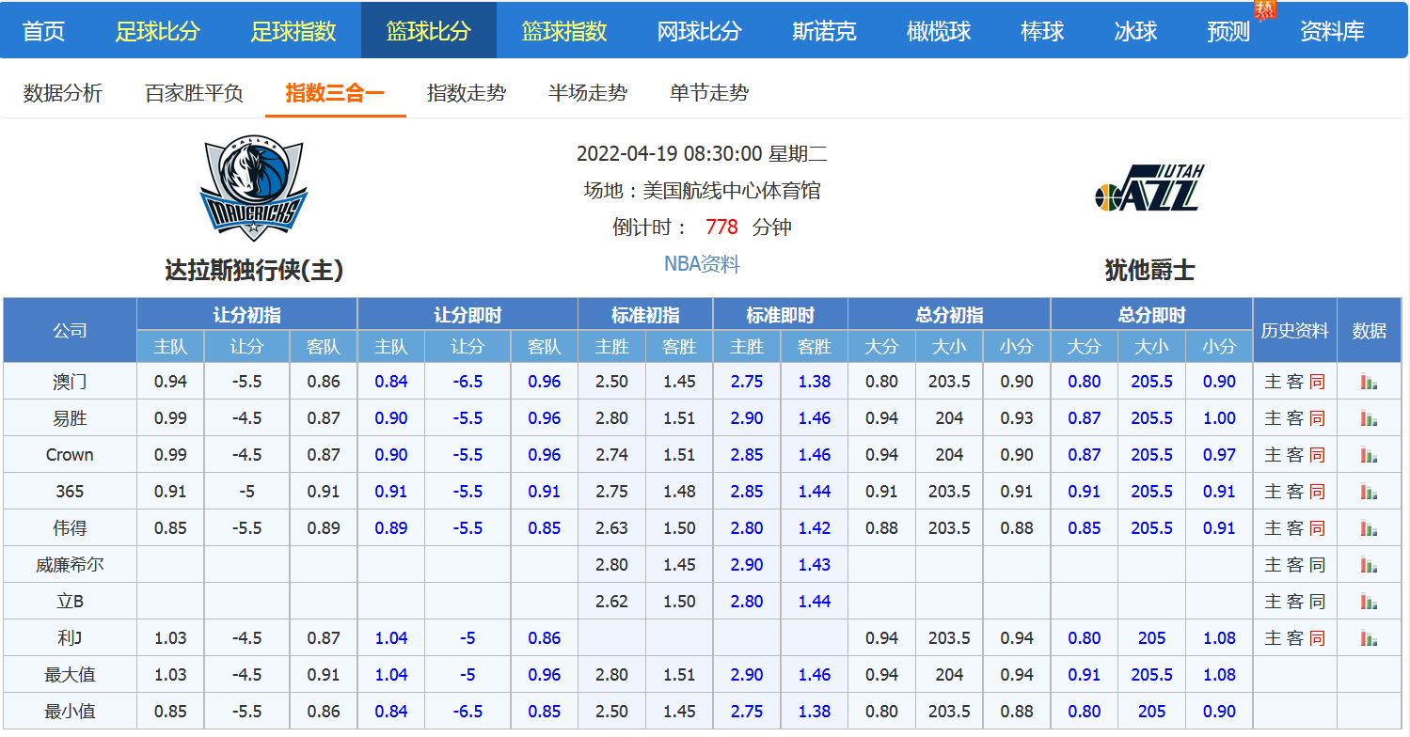Viewport: 1410px width, 737px height.
Task: Click the red 同 link in 澳门 row
Action: (x=1317, y=382)
